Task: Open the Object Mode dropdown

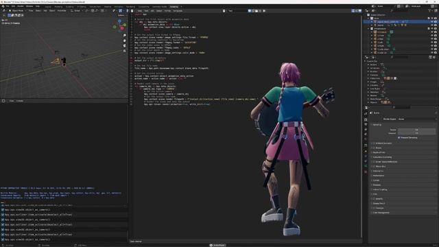Action: [x=18, y=11]
